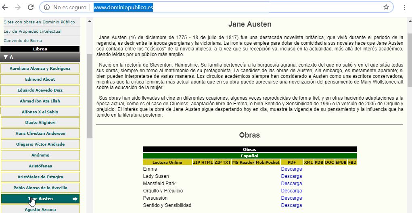Select author Ahmad ibn Ata Illah
Screen dimensions: 412x213
(x=40, y=101)
